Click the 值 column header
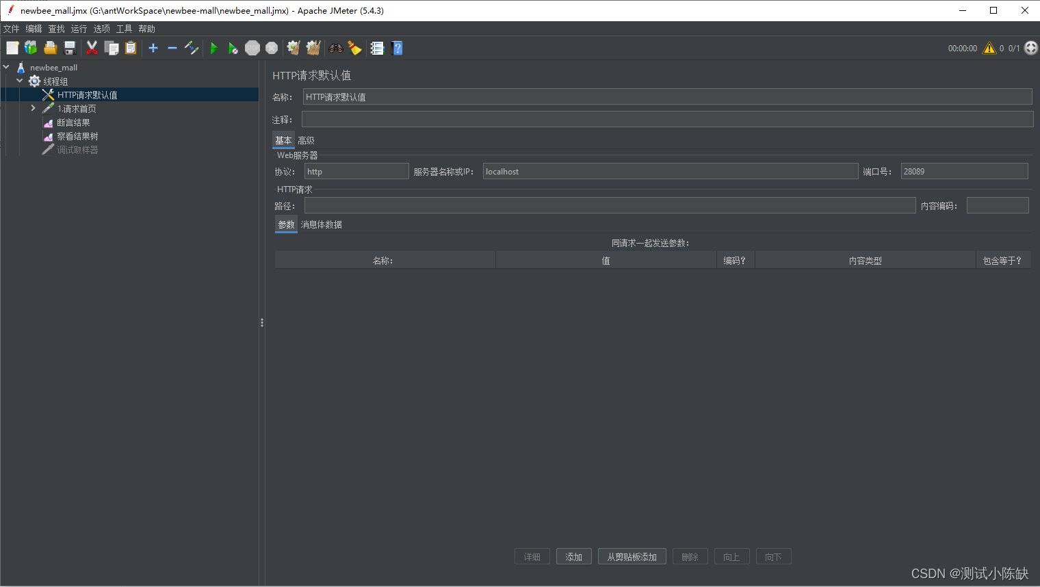 (606, 260)
